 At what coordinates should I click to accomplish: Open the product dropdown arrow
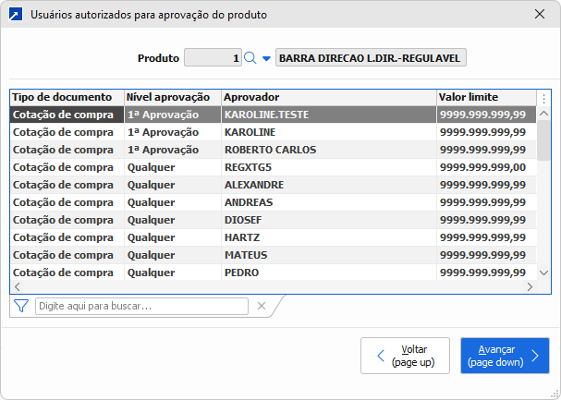(266, 58)
